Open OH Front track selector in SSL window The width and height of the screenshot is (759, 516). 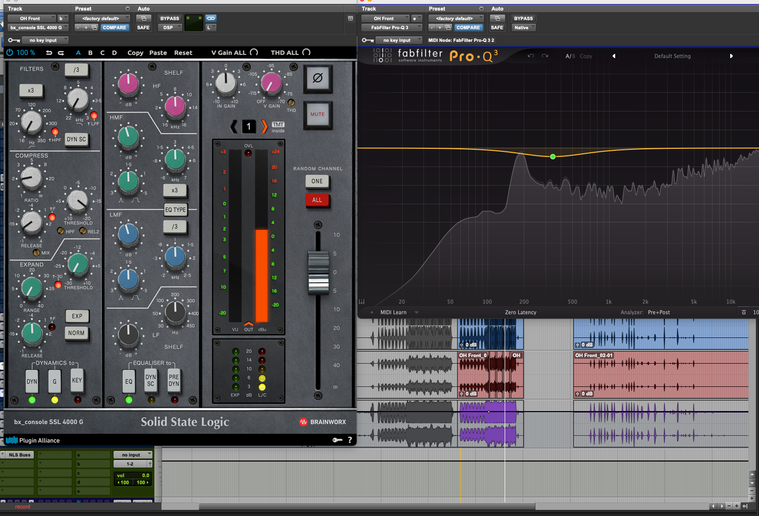pyautogui.click(x=31, y=18)
